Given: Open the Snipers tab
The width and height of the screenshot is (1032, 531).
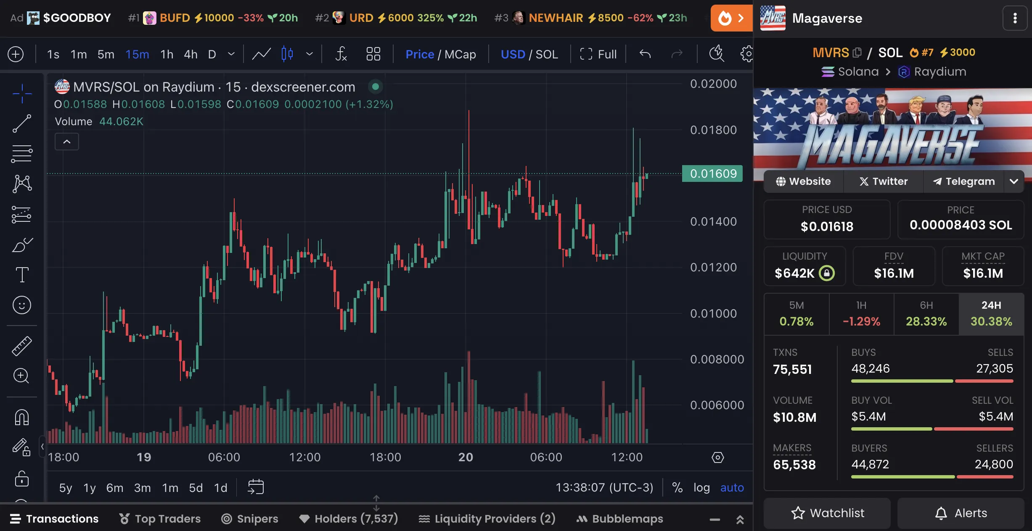Looking at the screenshot, I should [x=250, y=519].
